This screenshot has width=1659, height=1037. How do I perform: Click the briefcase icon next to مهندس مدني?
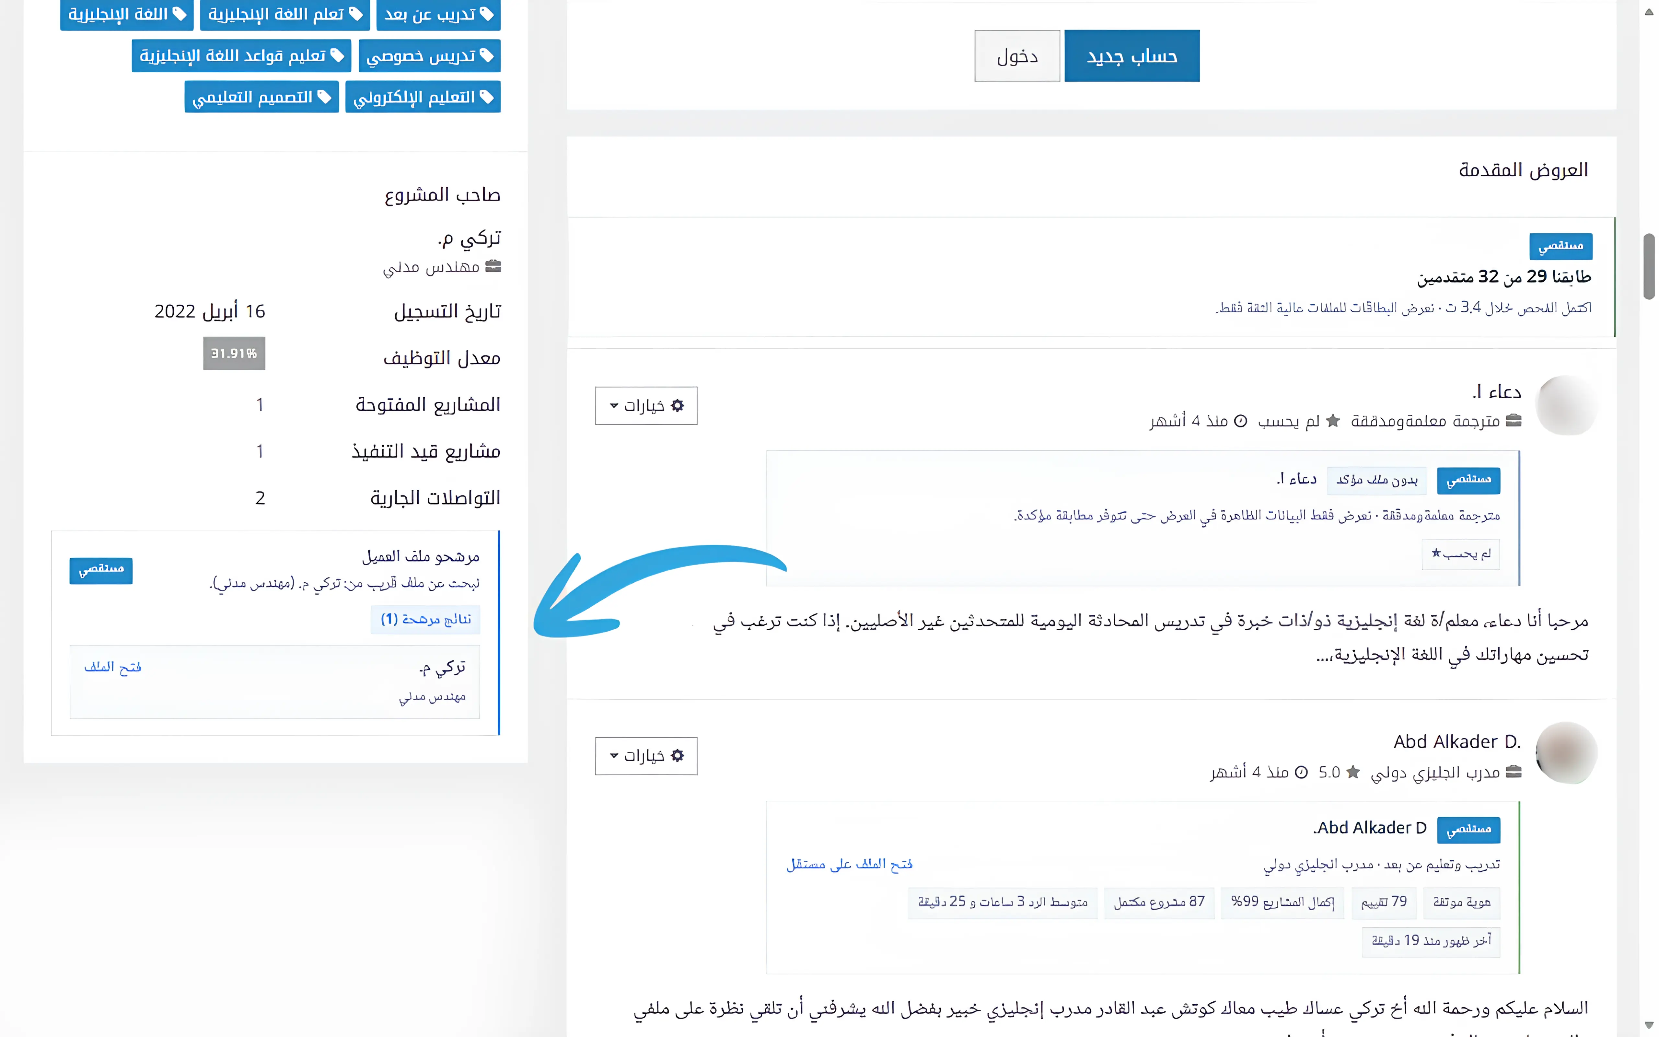tap(493, 266)
